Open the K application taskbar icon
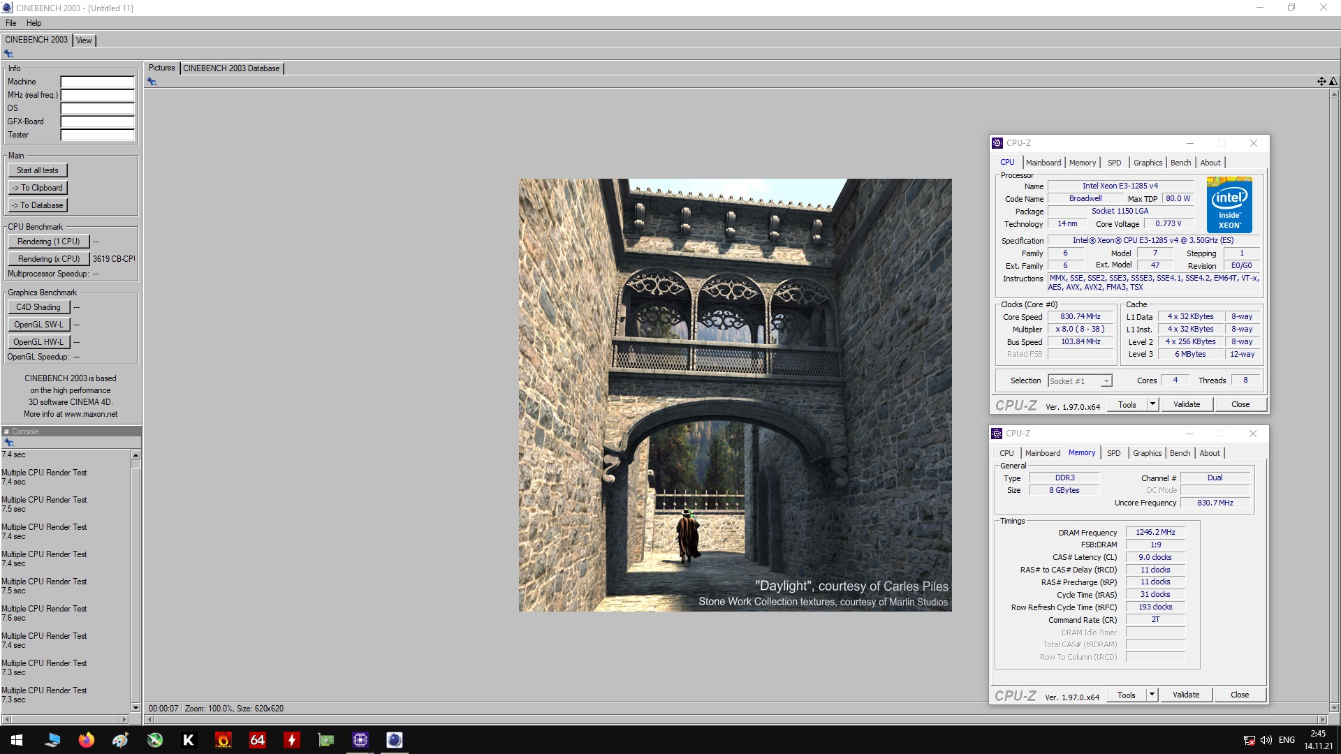1341x754 pixels. click(189, 740)
